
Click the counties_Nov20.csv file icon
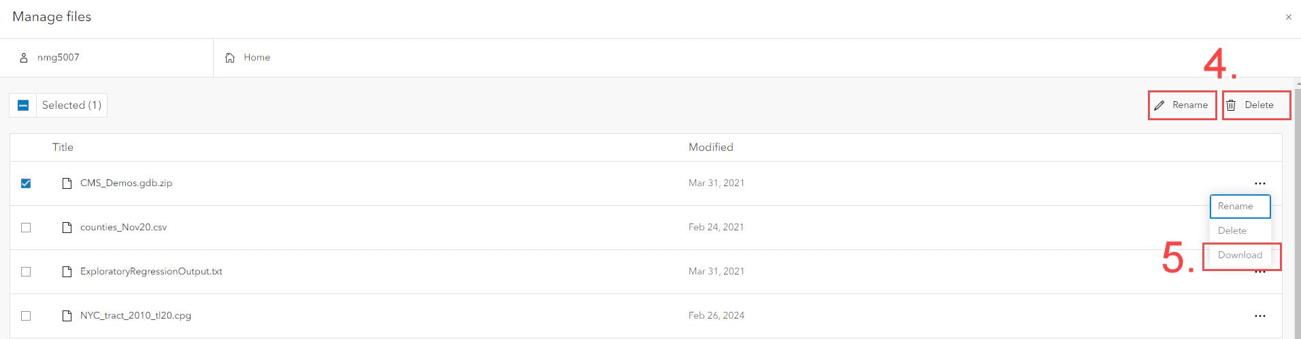67,228
